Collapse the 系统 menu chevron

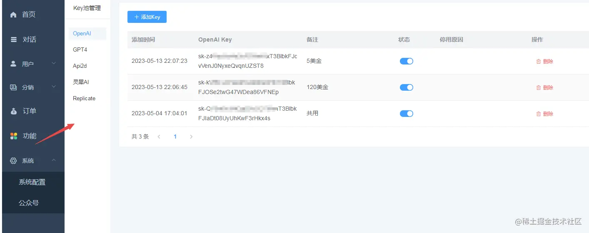[x=54, y=160]
